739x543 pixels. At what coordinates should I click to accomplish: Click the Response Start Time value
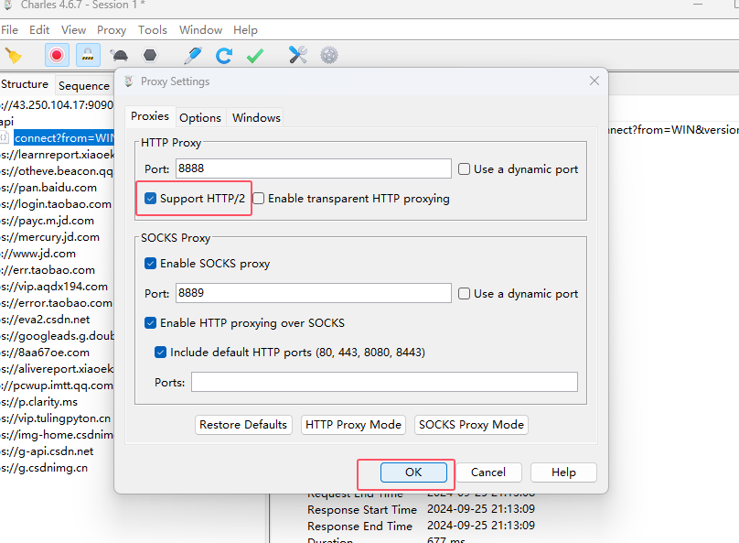coord(481,509)
